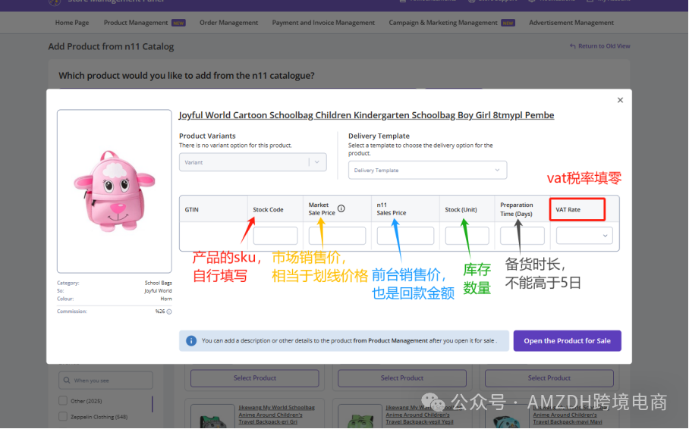Click the 'from Product Management' notice text
This screenshot has width=689, height=429.
pos(390,341)
